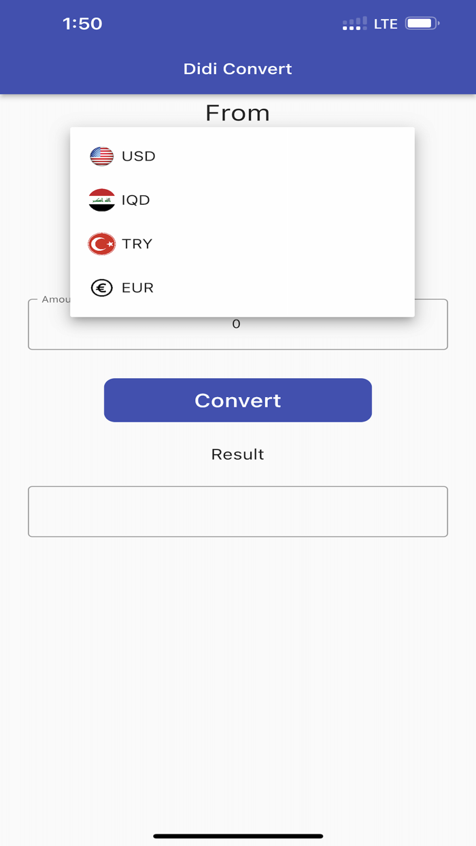476x846 pixels.
Task: Click the LTE network indicator
Action: (x=385, y=23)
